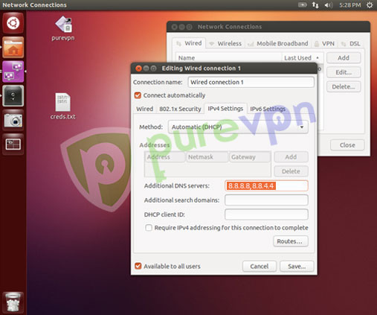Image resolution: width=377 pixels, height=315 pixels.
Task: Click the 5:28 PM clock
Action: (350, 5)
